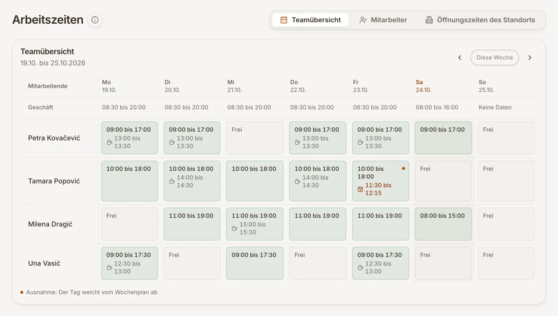Click the exception dot on Tamara's Friday shift
The width and height of the screenshot is (558, 316).
[x=404, y=168]
